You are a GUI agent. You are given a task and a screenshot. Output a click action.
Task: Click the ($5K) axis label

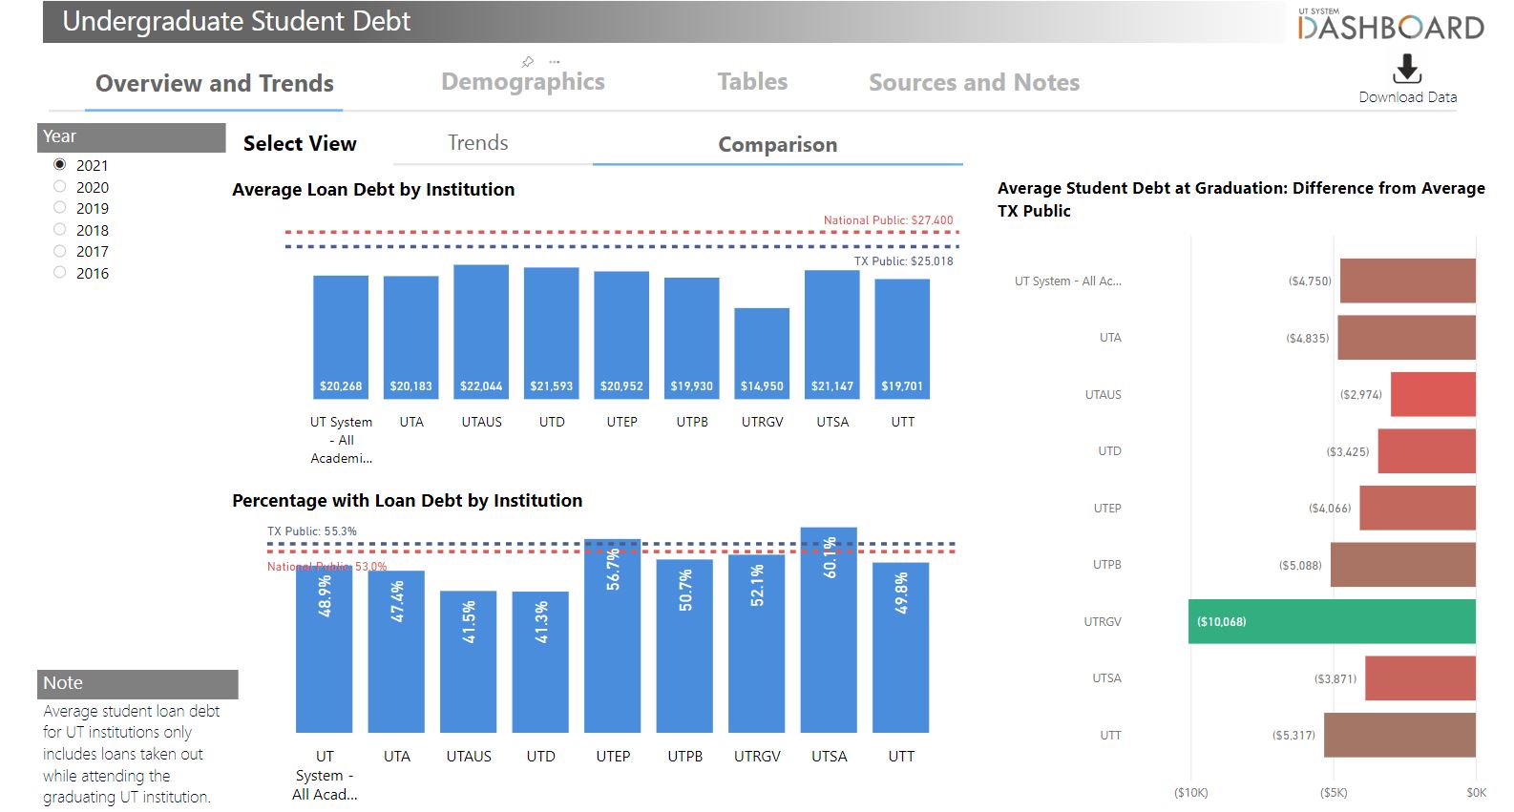point(1334,793)
